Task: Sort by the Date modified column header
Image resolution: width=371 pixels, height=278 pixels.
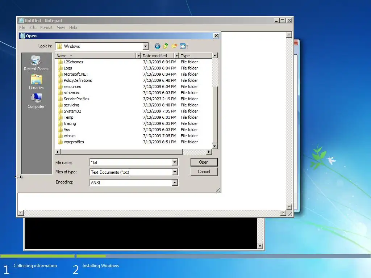Action: [x=158, y=55]
